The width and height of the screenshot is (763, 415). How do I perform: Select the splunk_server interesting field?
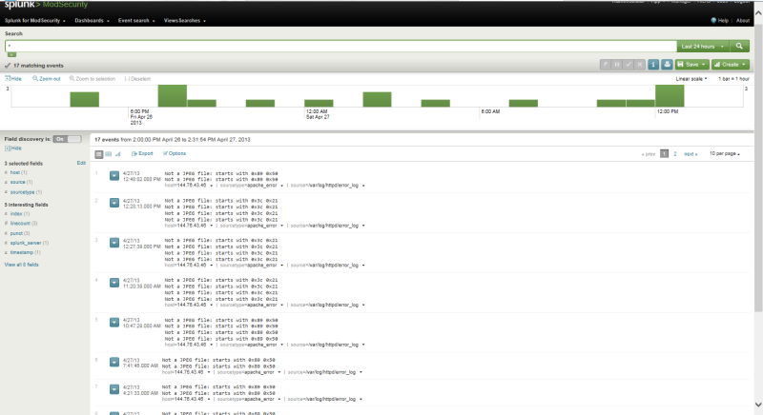(x=26, y=243)
